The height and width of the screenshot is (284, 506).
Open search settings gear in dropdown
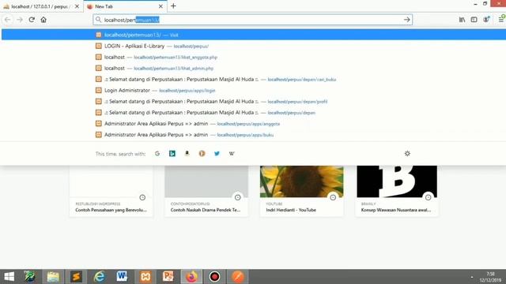tap(407, 154)
